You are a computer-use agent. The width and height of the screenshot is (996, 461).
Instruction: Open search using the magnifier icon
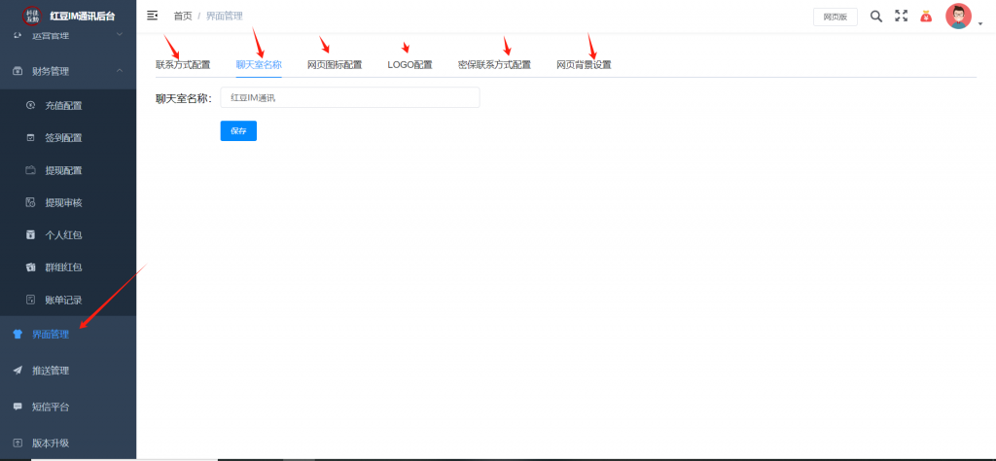875,16
